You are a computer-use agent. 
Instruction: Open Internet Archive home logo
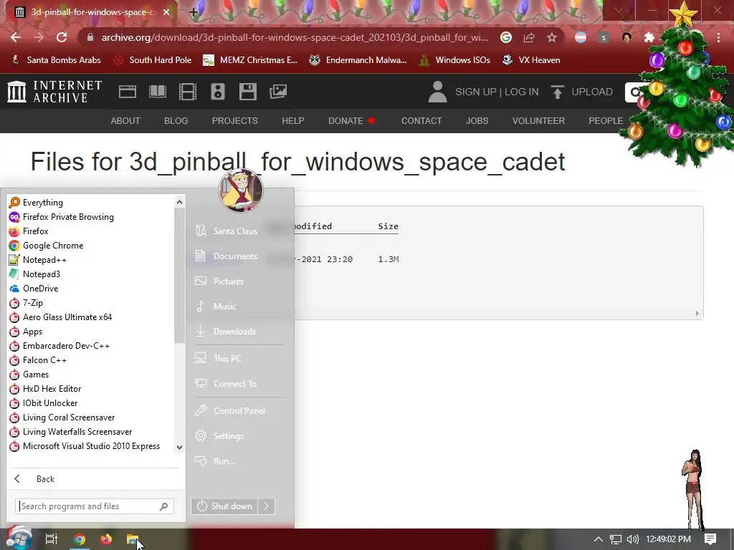pyautogui.click(x=54, y=91)
